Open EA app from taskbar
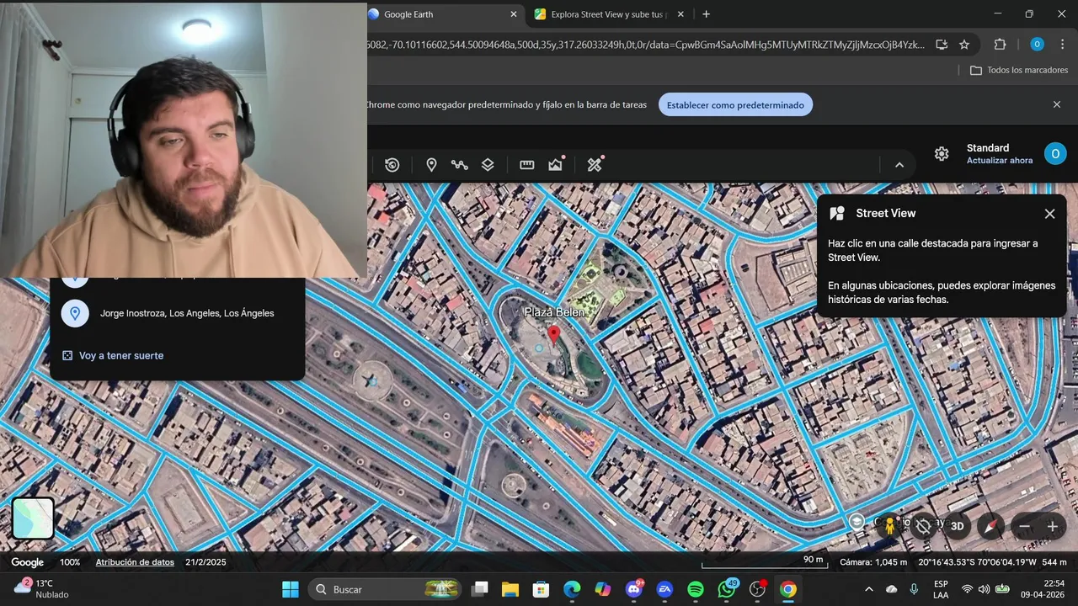 pos(664,589)
